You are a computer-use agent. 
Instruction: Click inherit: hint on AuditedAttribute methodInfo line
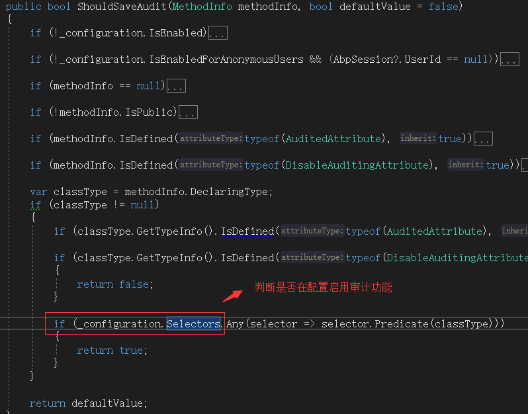pyautogui.click(x=418, y=138)
